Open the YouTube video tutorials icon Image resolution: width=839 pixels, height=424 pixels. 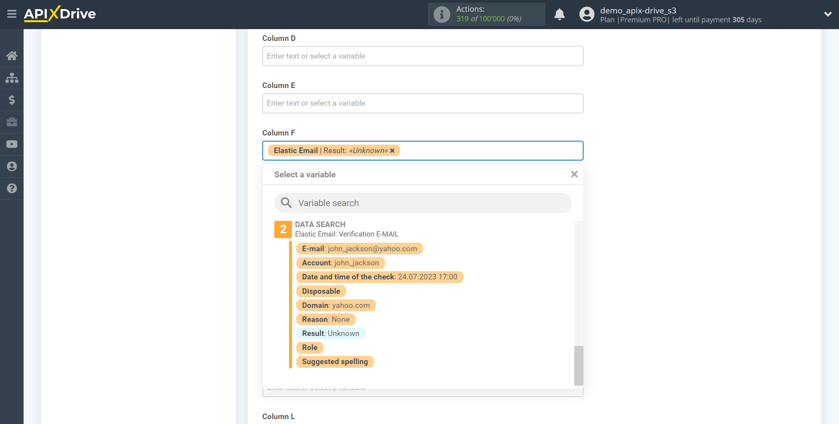[x=12, y=144]
